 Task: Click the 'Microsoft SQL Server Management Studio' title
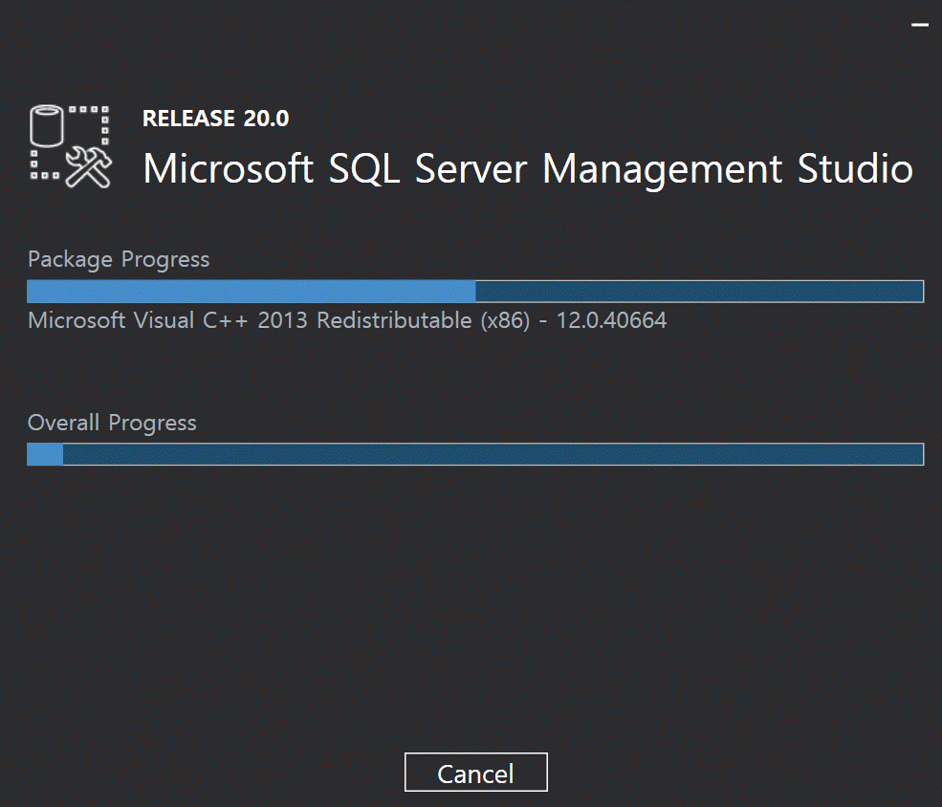528,169
